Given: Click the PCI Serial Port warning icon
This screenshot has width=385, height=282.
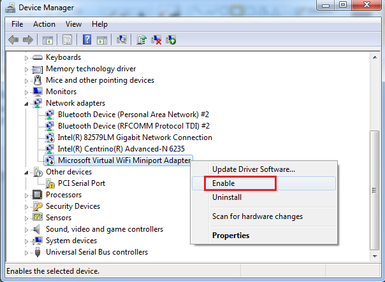Looking at the screenshot, I should click(x=50, y=184).
